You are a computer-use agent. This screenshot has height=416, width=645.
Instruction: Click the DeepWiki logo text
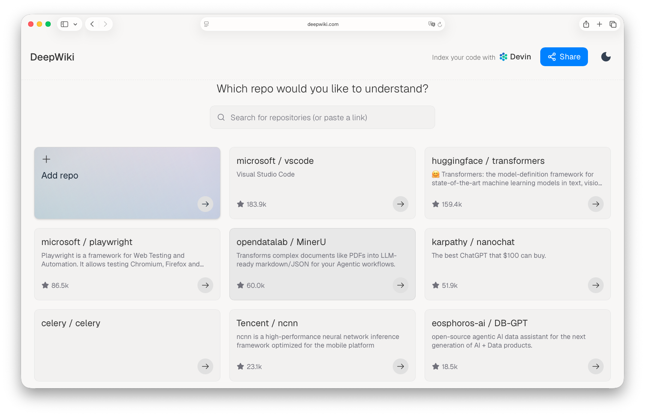[52, 57]
